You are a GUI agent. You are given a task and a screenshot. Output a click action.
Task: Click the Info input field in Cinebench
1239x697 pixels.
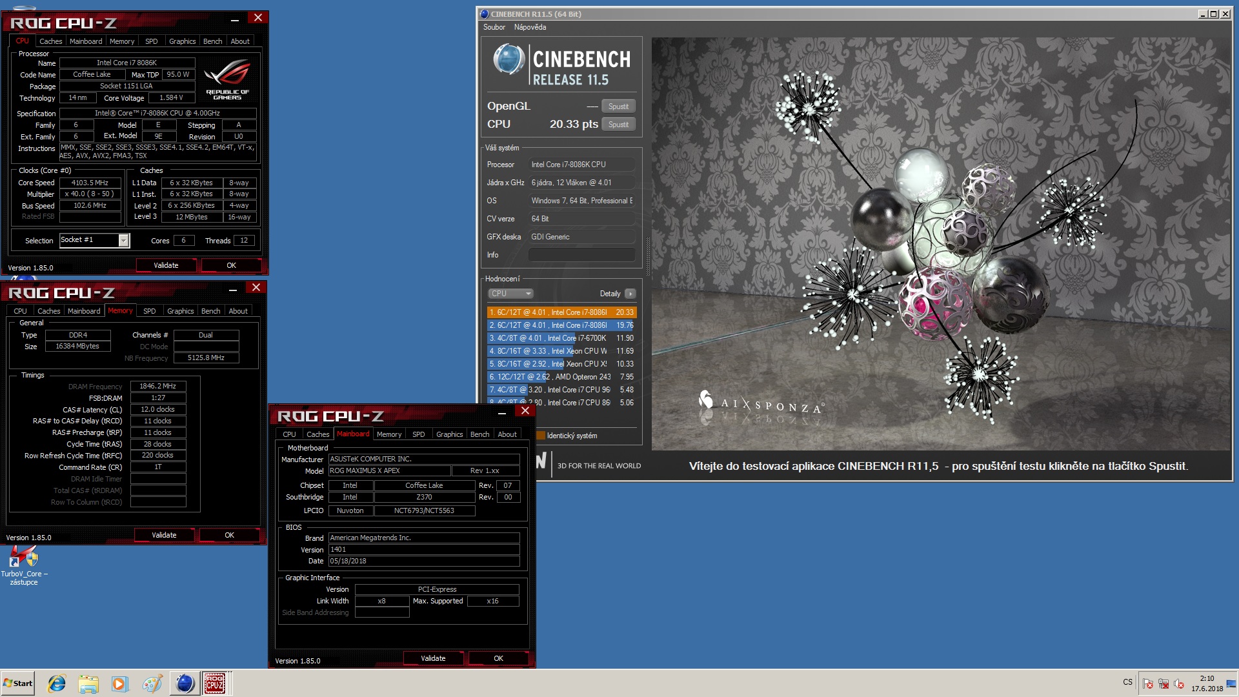point(581,255)
